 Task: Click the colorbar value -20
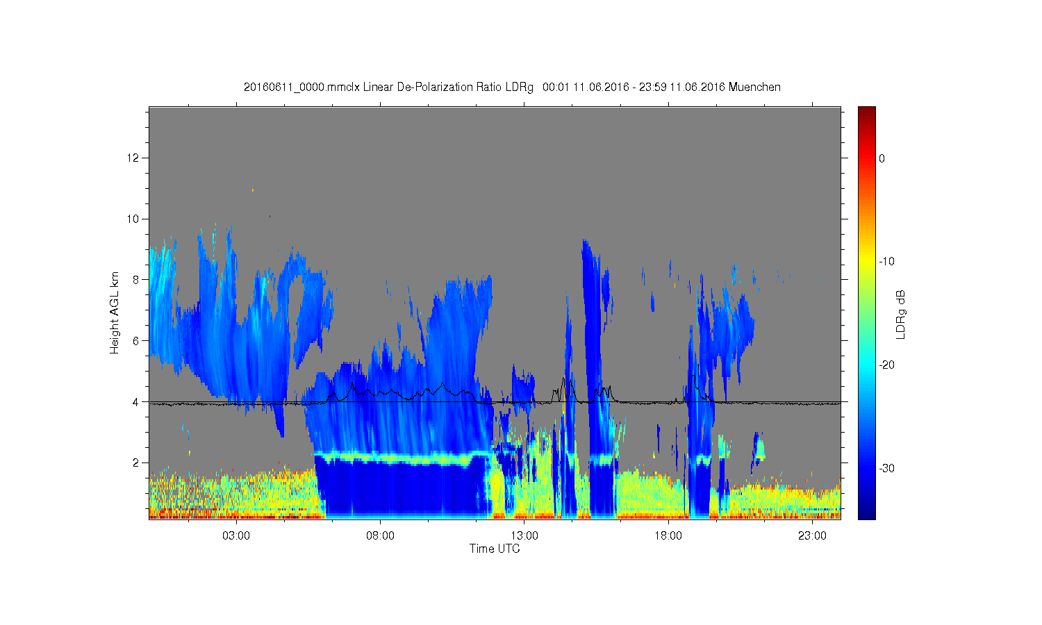coord(886,365)
